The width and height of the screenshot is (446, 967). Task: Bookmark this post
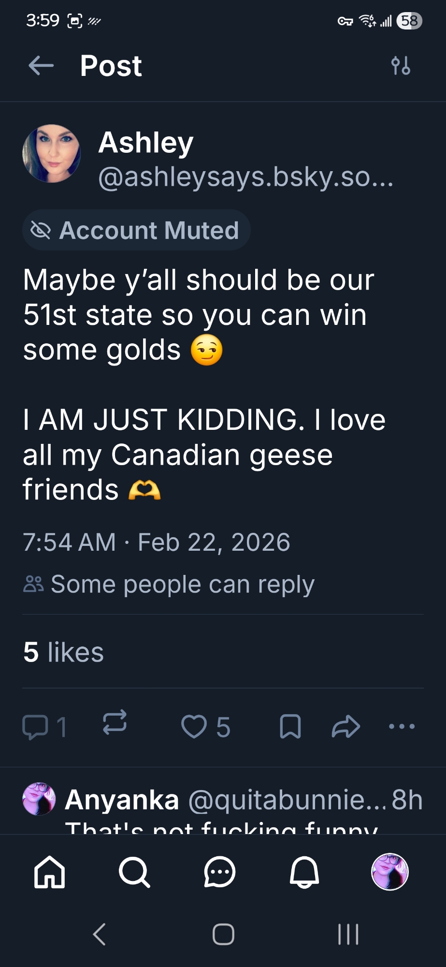point(290,727)
